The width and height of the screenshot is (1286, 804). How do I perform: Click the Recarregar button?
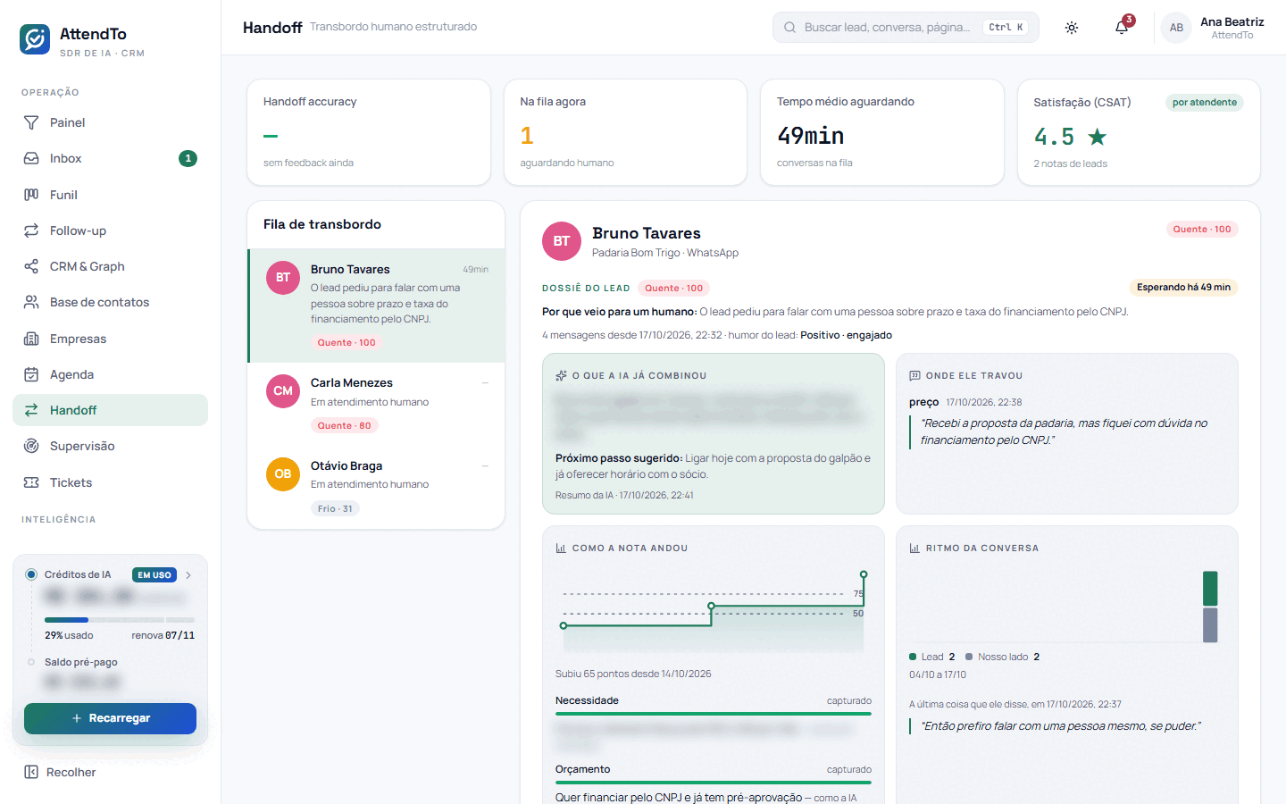pyautogui.click(x=110, y=718)
